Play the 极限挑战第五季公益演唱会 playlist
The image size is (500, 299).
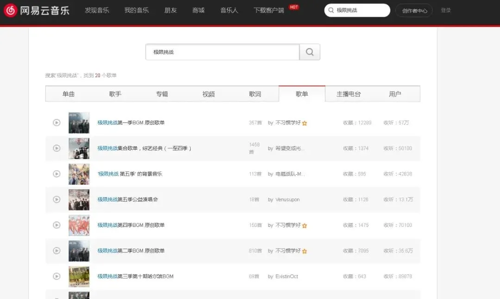[56, 199]
